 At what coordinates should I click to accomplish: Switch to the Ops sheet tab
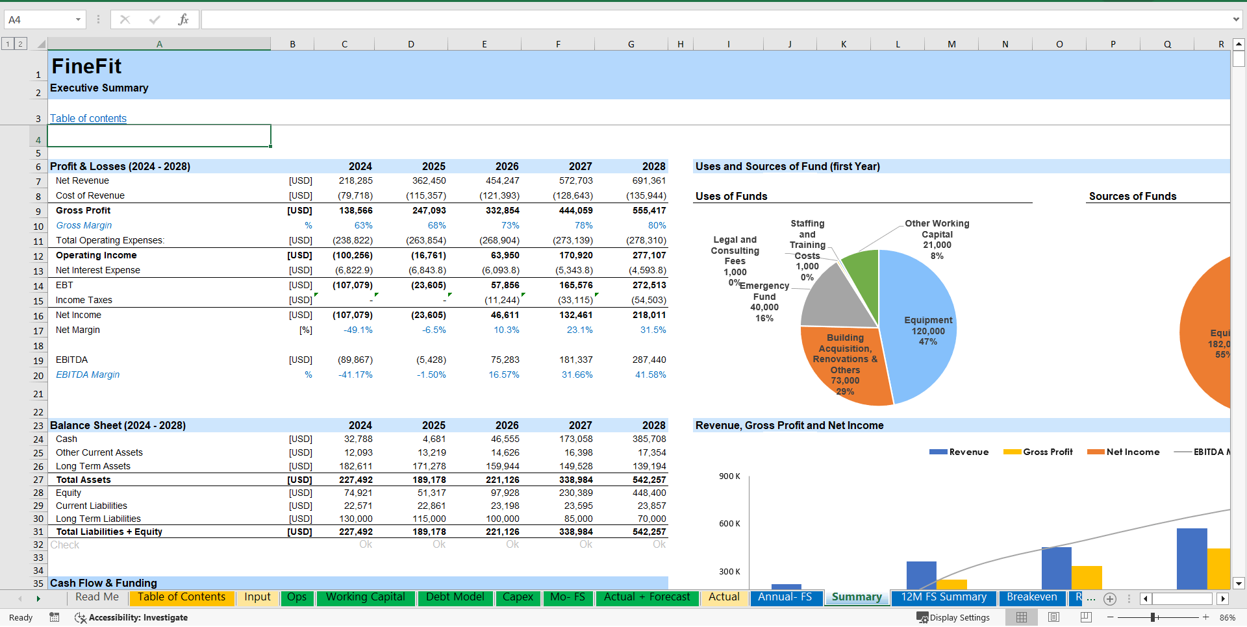tap(297, 597)
